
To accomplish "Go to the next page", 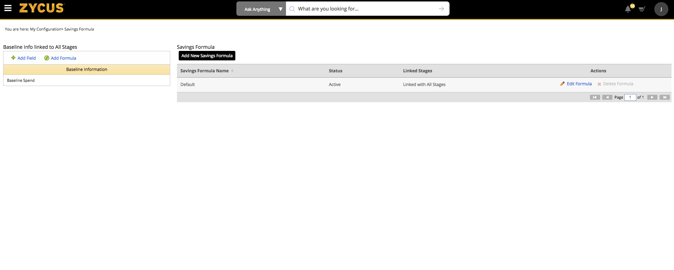I will coord(652,97).
